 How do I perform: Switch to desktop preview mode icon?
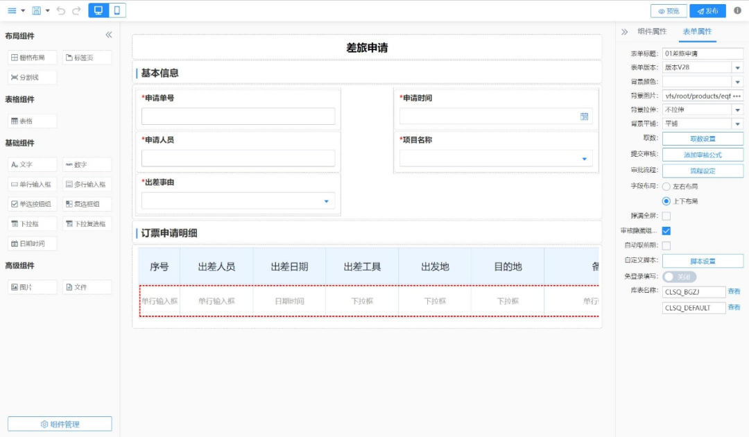pyautogui.click(x=98, y=10)
